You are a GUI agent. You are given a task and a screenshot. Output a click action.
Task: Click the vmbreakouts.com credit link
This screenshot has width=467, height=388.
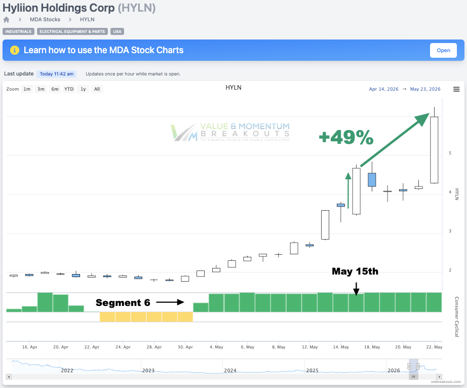pyautogui.click(x=446, y=382)
